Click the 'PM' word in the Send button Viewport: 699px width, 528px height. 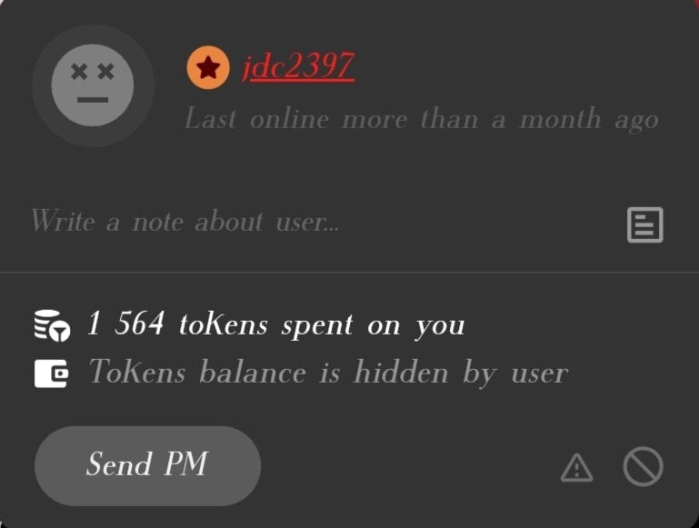(x=186, y=463)
